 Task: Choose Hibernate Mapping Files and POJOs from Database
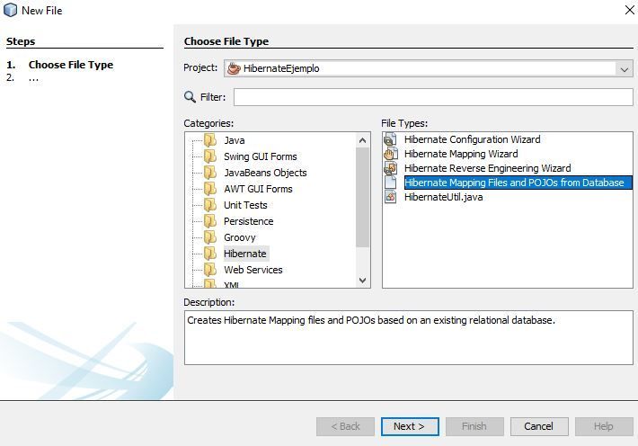(518, 183)
